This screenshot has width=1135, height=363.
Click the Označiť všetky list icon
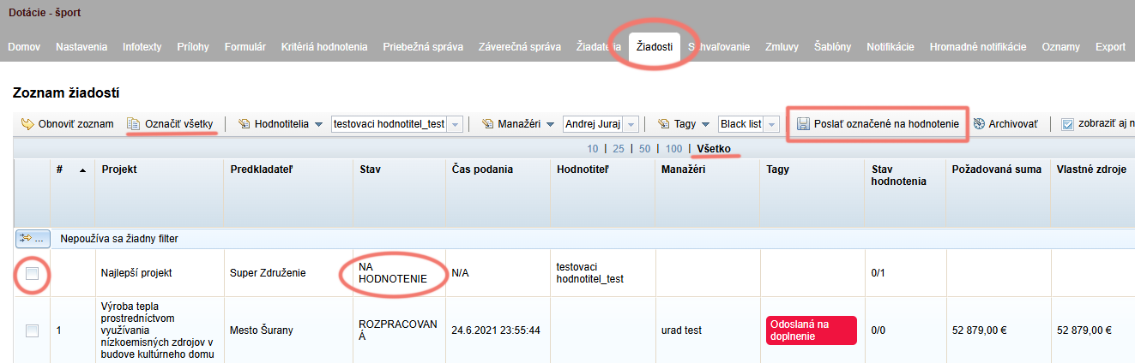pyautogui.click(x=133, y=124)
